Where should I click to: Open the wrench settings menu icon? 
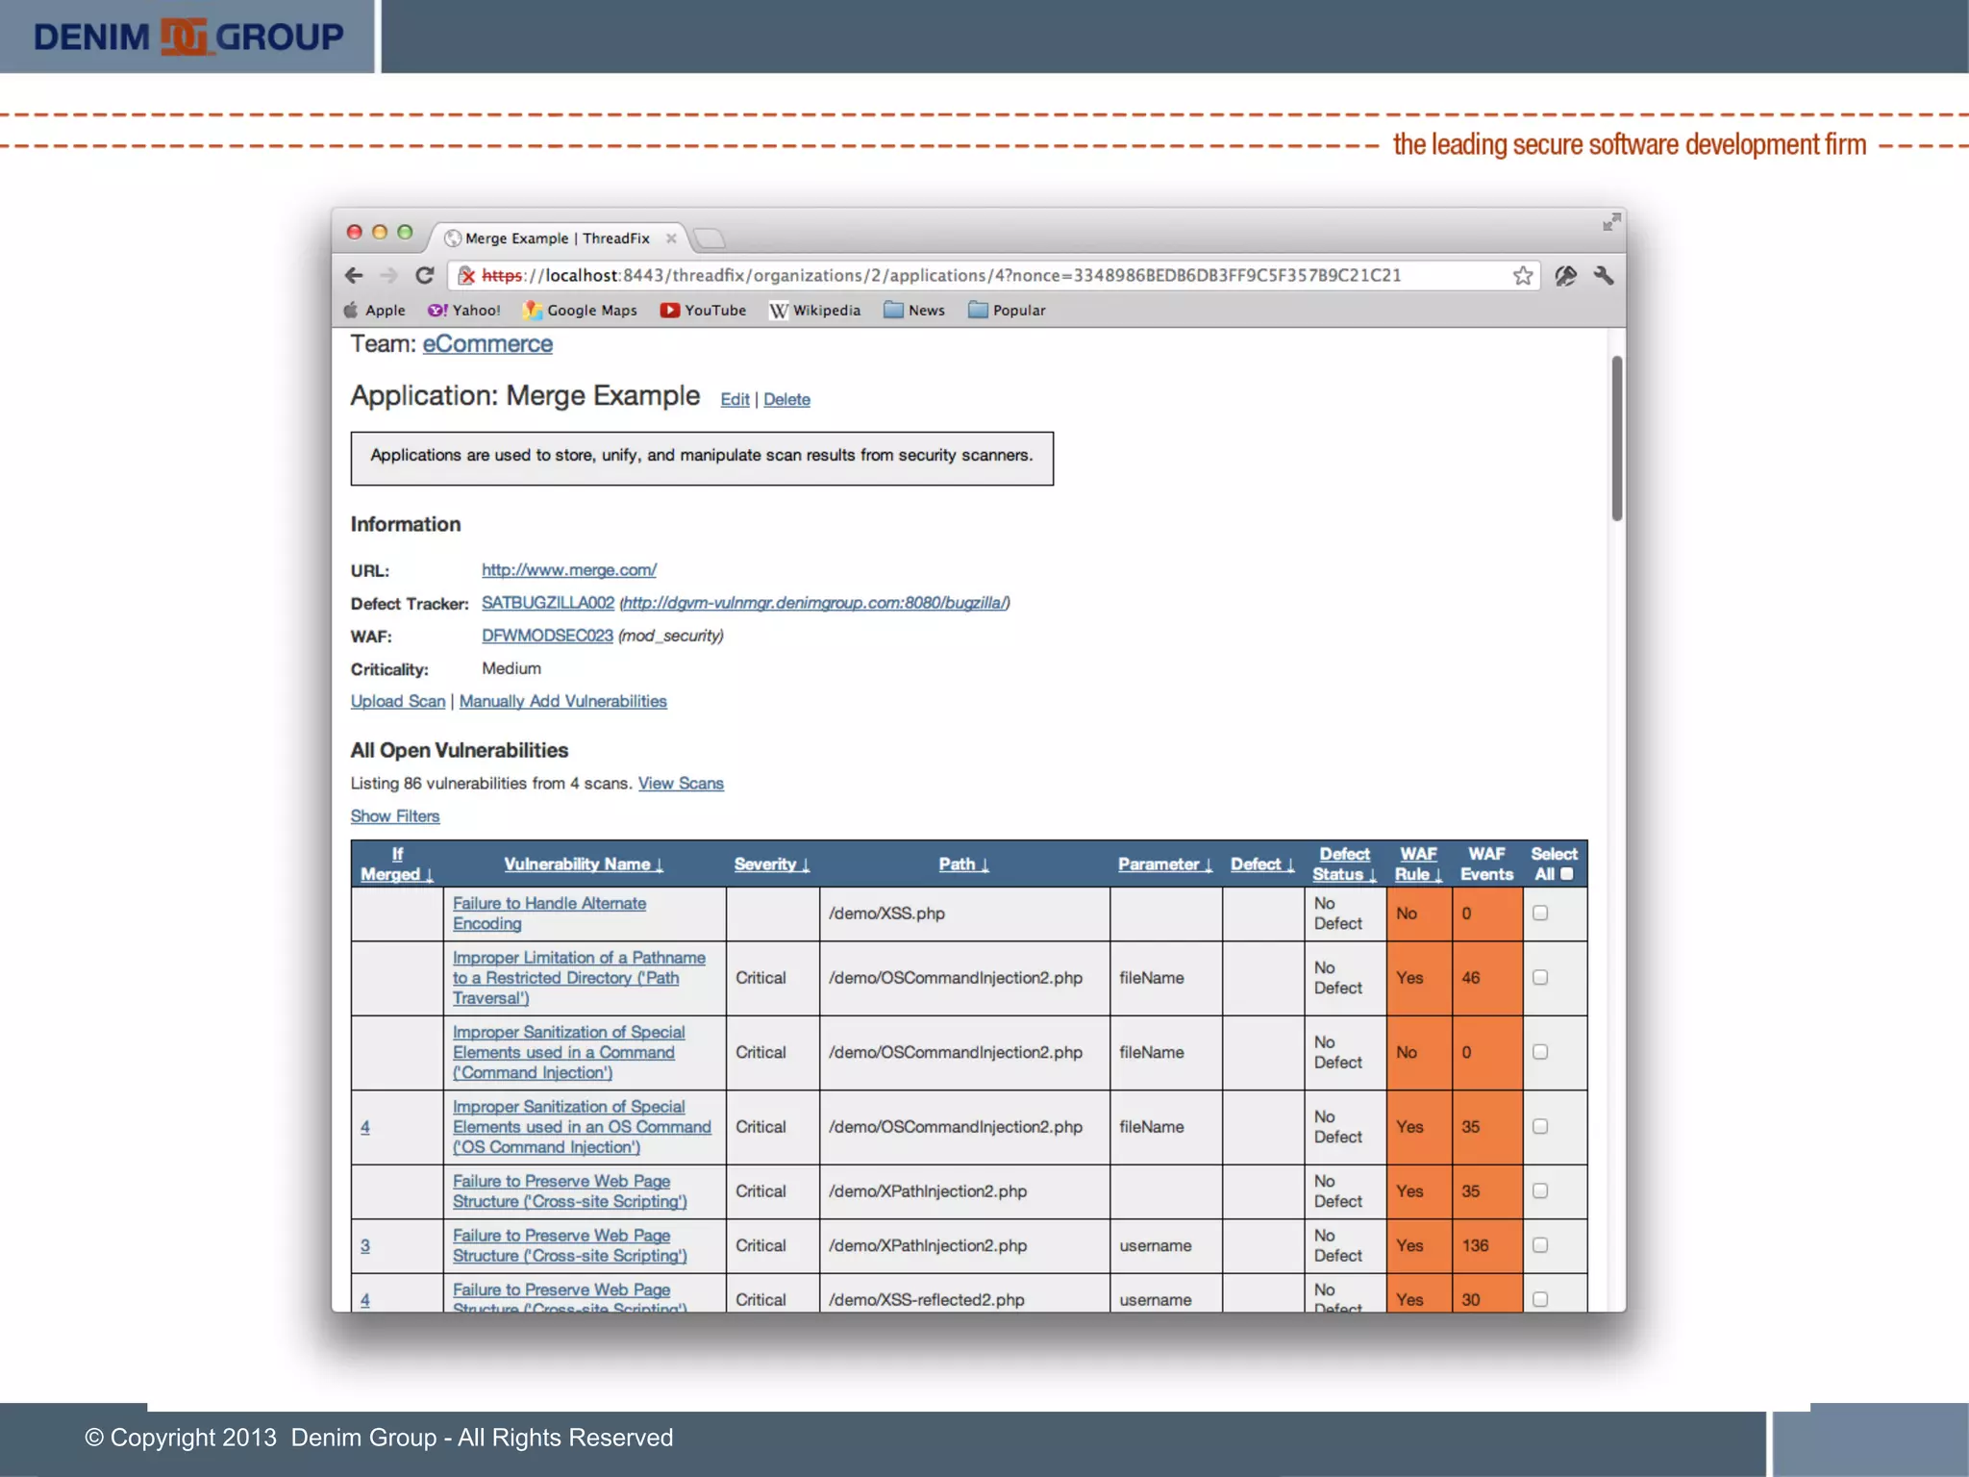point(1603,276)
